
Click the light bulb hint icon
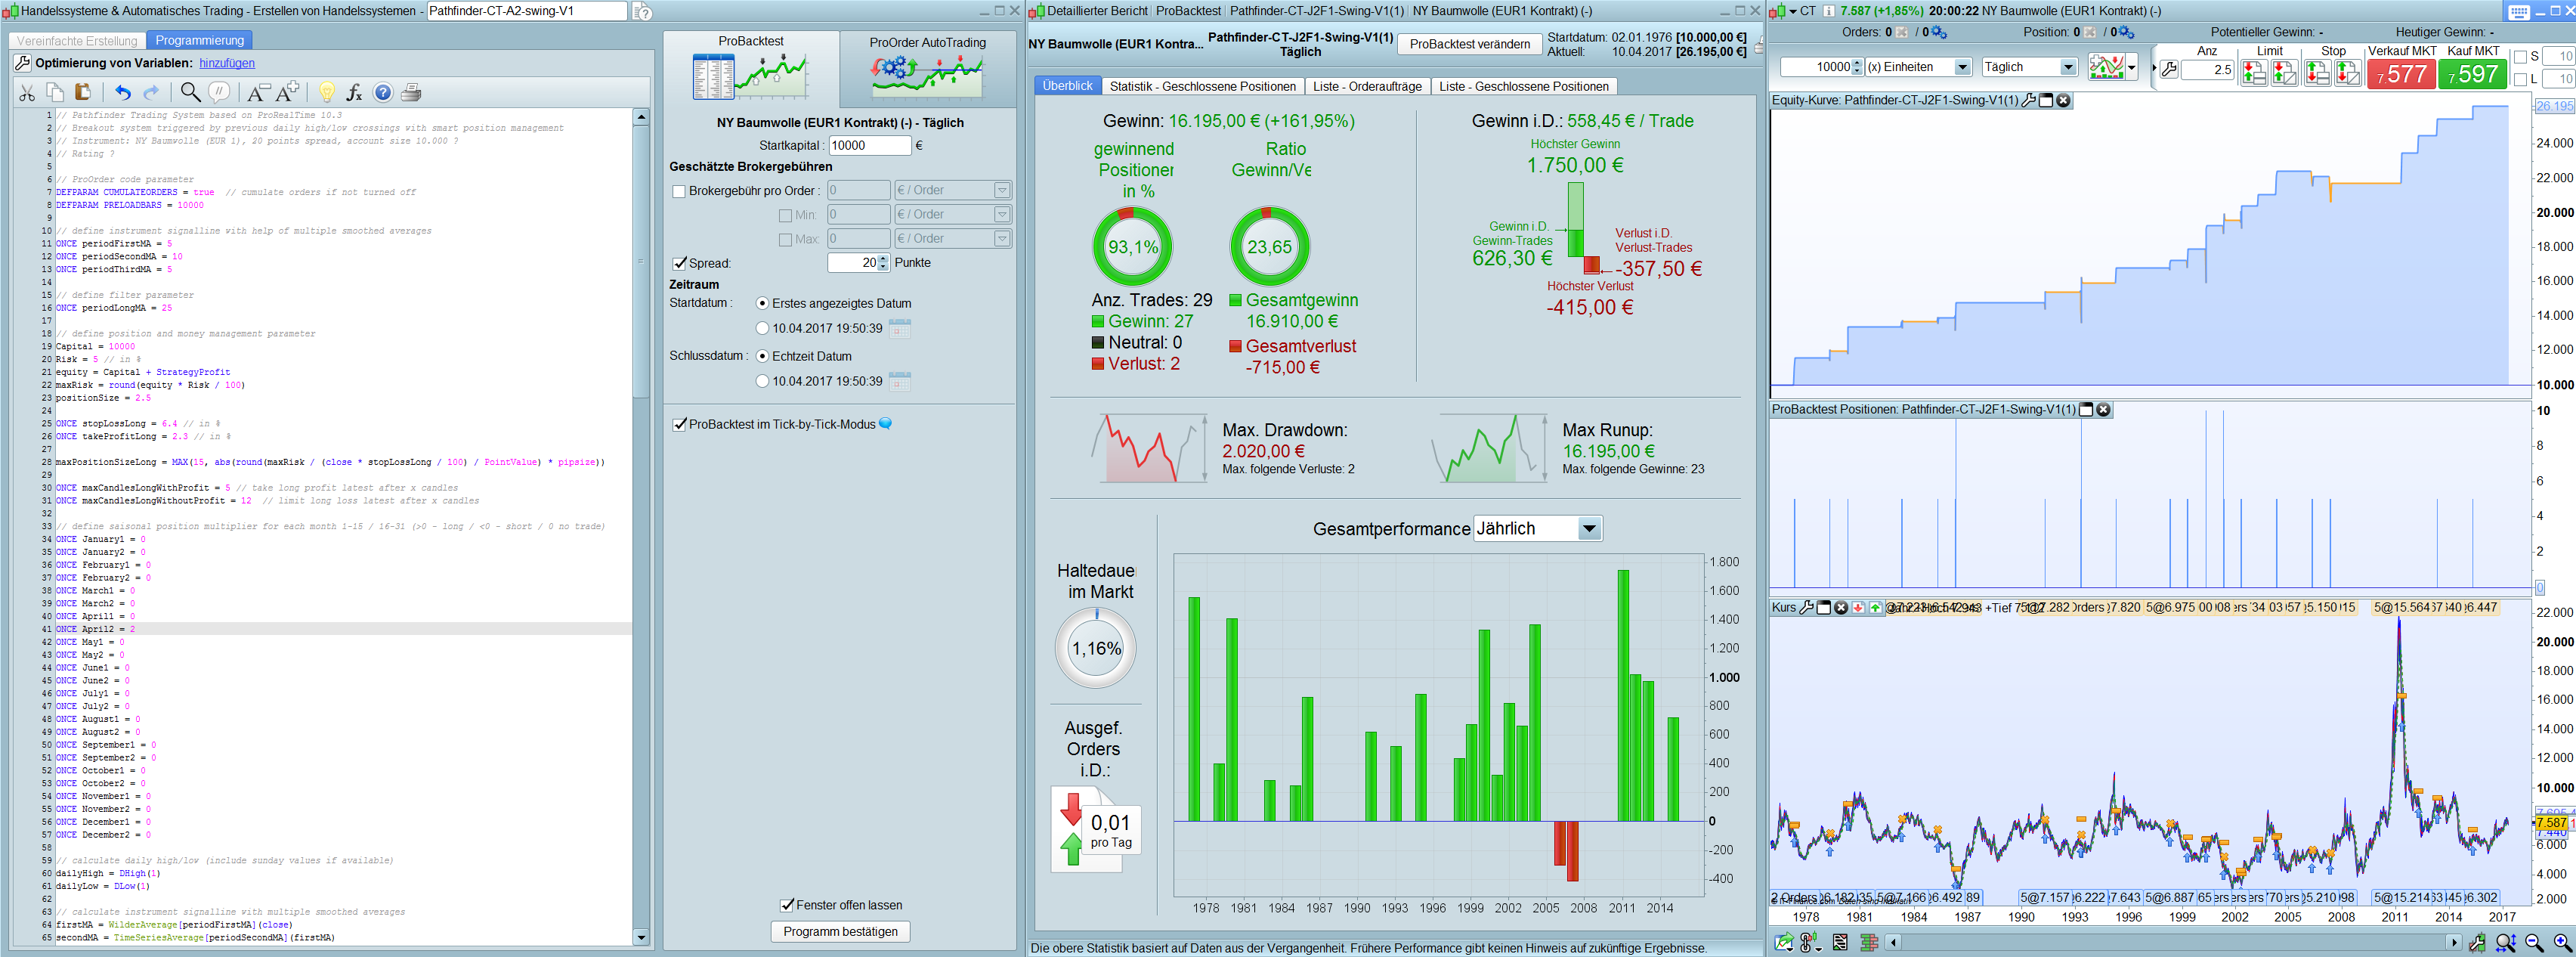coord(326,93)
